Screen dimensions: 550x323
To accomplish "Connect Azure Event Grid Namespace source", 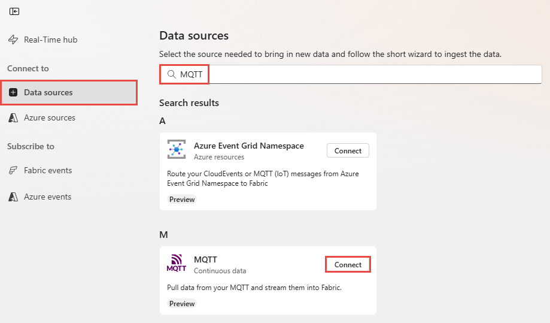I will 348,150.
